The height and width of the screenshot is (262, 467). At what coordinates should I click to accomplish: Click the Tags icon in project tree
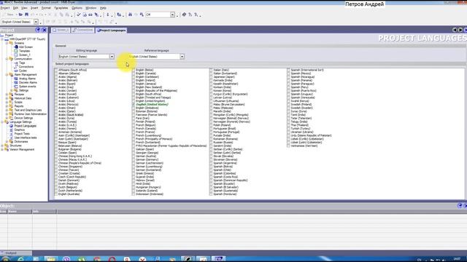click(x=16, y=63)
